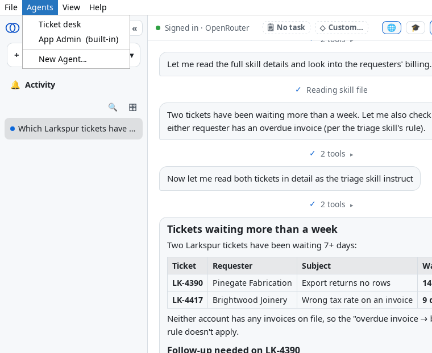
Task: Click message Let me read the full skill details
Action: pyautogui.click(x=296, y=64)
